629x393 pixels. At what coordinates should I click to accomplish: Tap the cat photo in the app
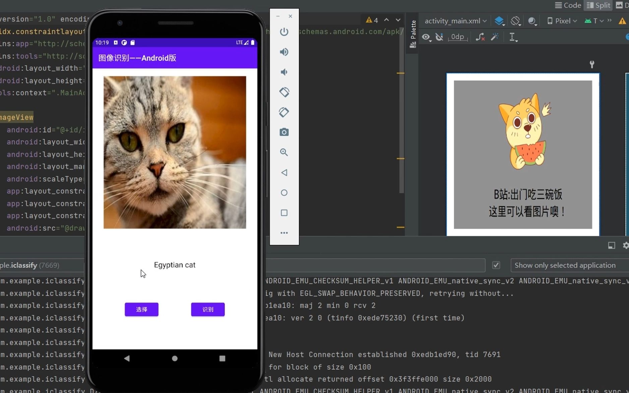click(x=175, y=152)
